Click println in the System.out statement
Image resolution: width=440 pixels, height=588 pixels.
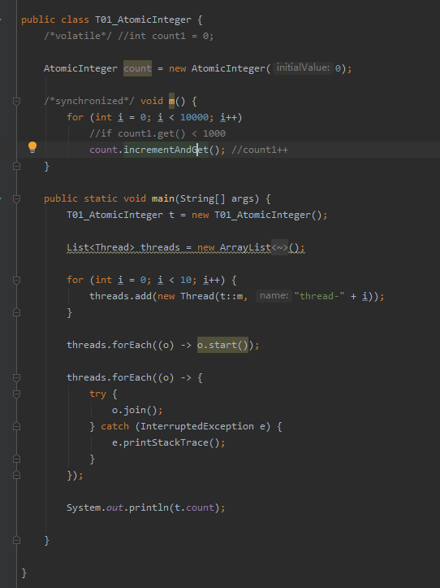[149, 507]
